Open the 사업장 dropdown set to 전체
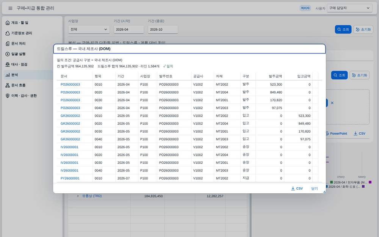The width and height of the screenshot is (379, 237). click(x=89, y=30)
